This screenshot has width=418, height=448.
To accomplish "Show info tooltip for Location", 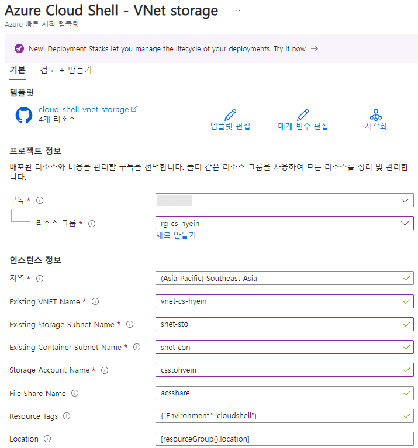I will (x=47, y=439).
